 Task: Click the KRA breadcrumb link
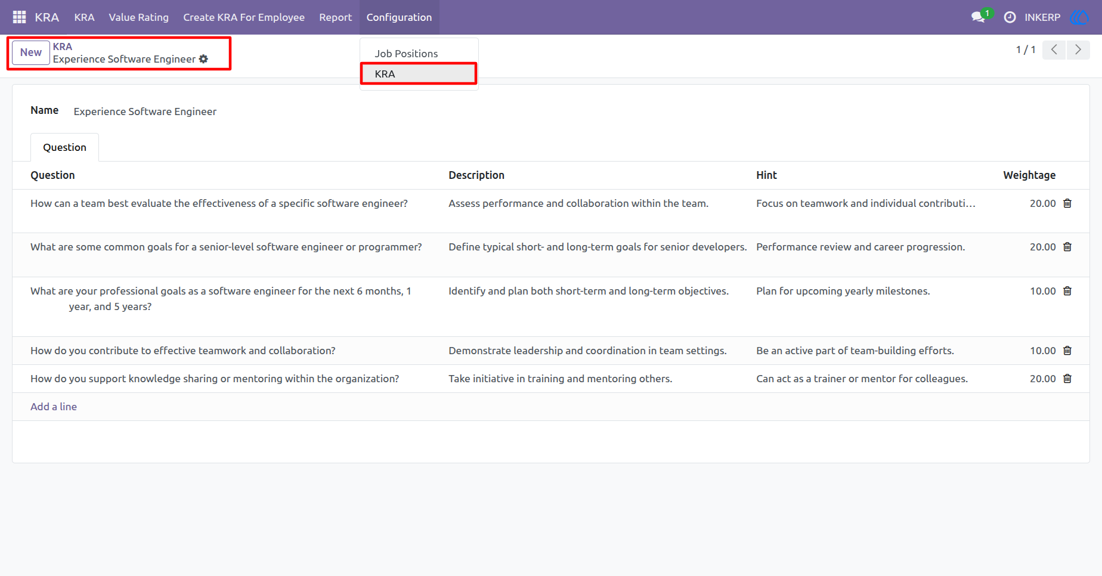63,47
